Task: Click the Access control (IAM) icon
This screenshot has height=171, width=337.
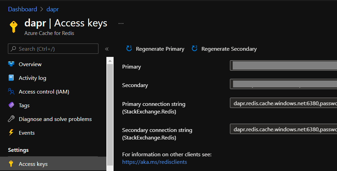Action: pyautogui.click(x=11, y=91)
